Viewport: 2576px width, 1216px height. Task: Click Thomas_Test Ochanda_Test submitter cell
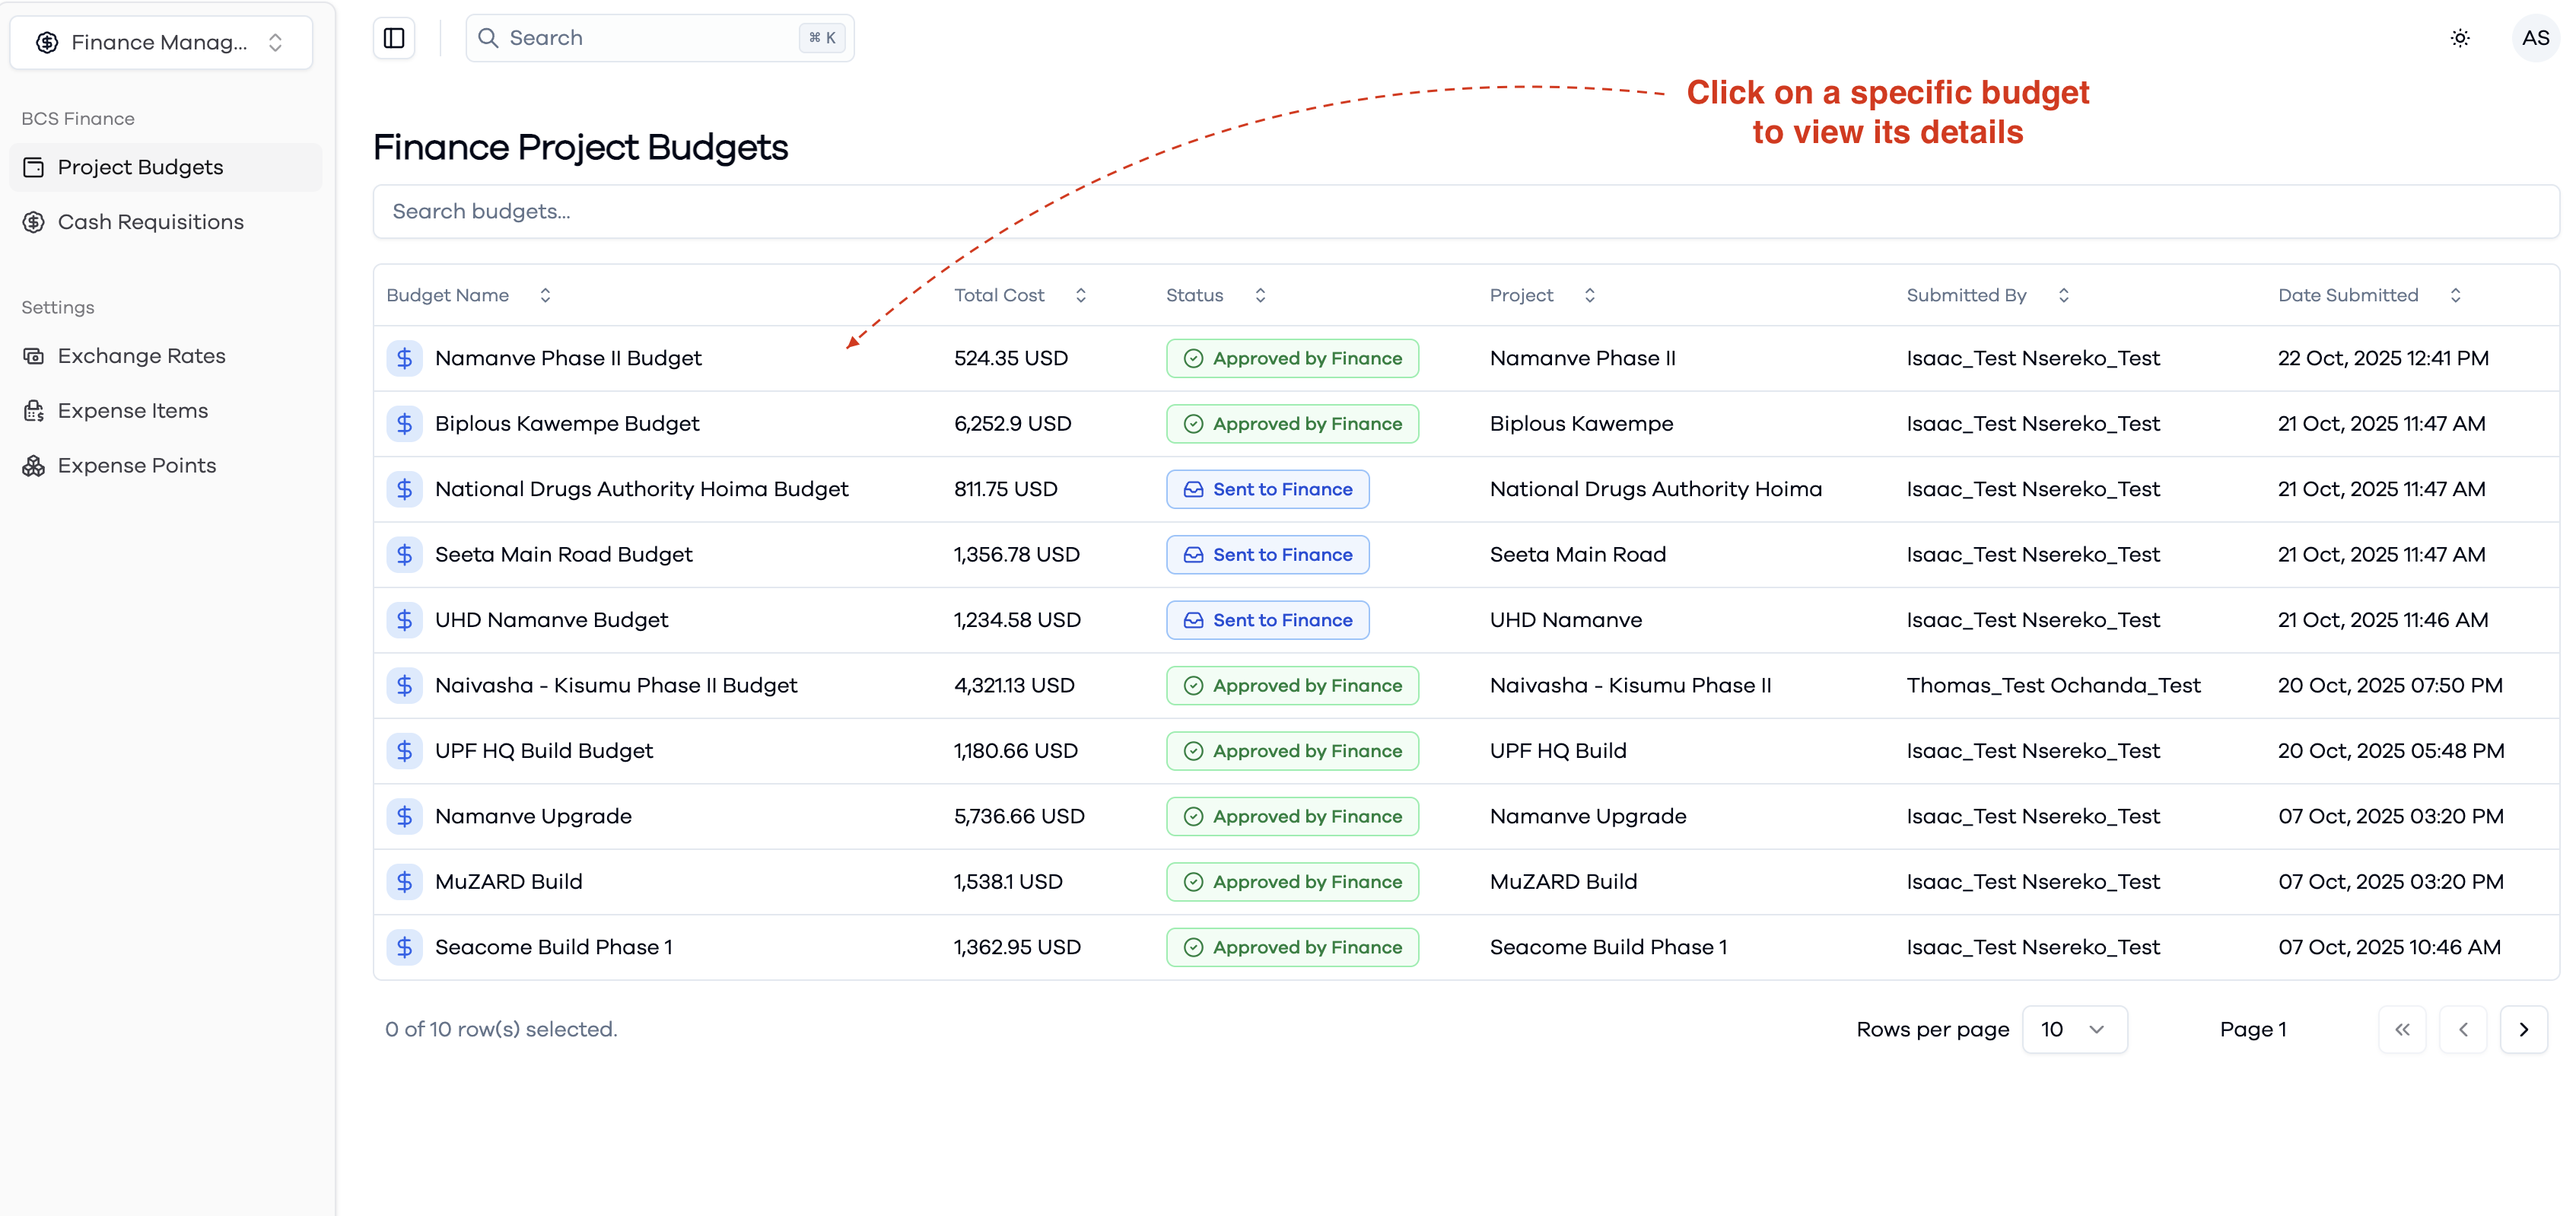(2053, 686)
